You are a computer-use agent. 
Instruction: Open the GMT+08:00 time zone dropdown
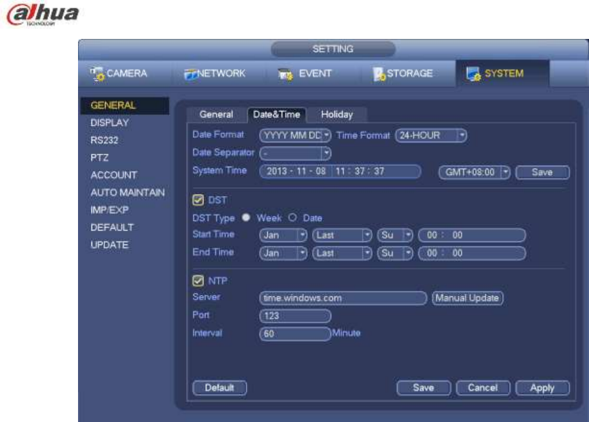tap(474, 172)
